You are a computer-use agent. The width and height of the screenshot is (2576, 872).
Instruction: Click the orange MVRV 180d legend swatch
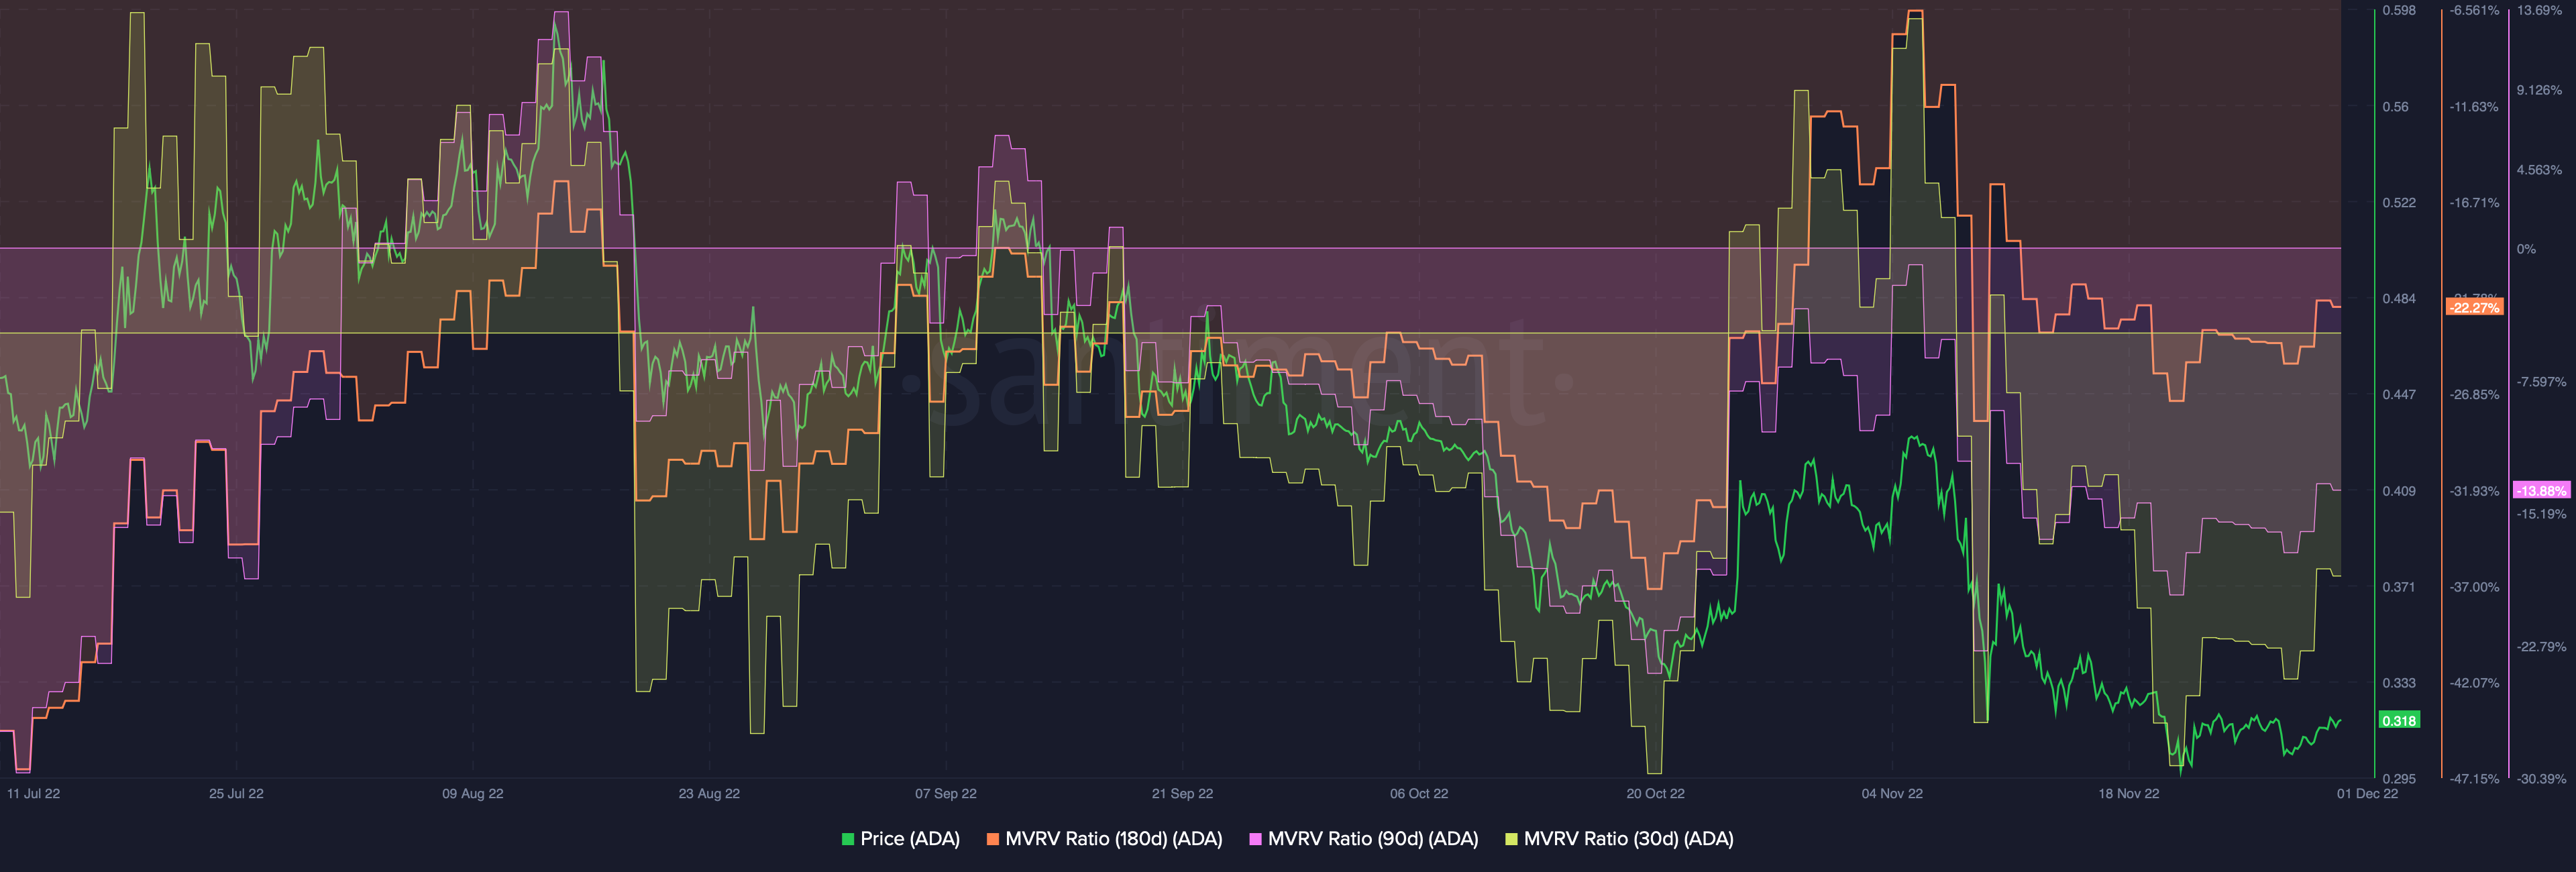[x=992, y=839]
